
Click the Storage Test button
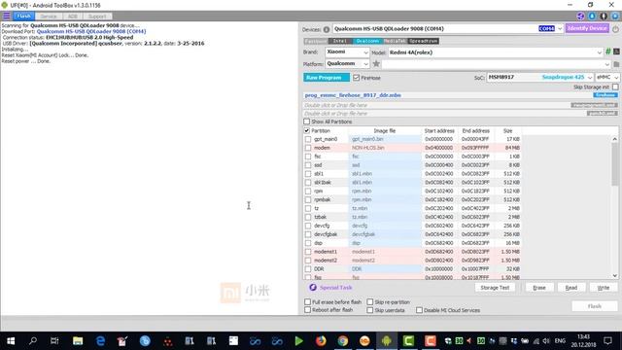[x=495, y=288]
